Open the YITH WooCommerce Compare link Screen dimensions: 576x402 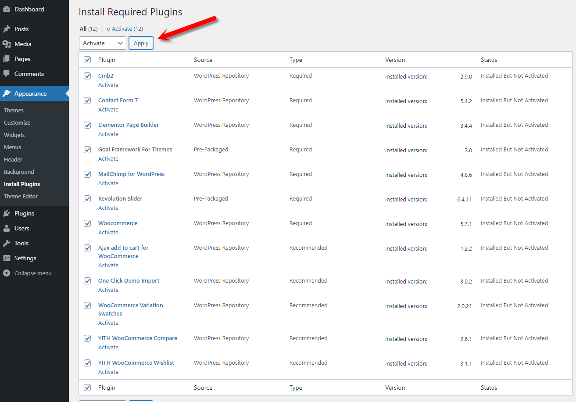[138, 338]
